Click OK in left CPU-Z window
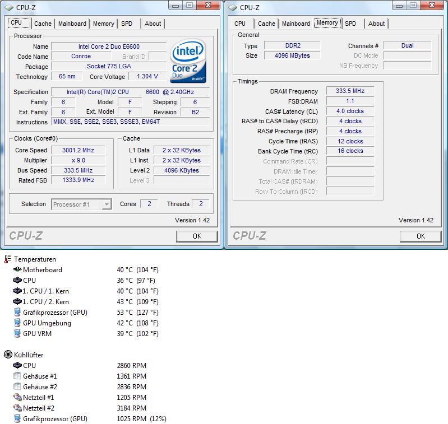This screenshot has height=424, width=448. click(197, 236)
